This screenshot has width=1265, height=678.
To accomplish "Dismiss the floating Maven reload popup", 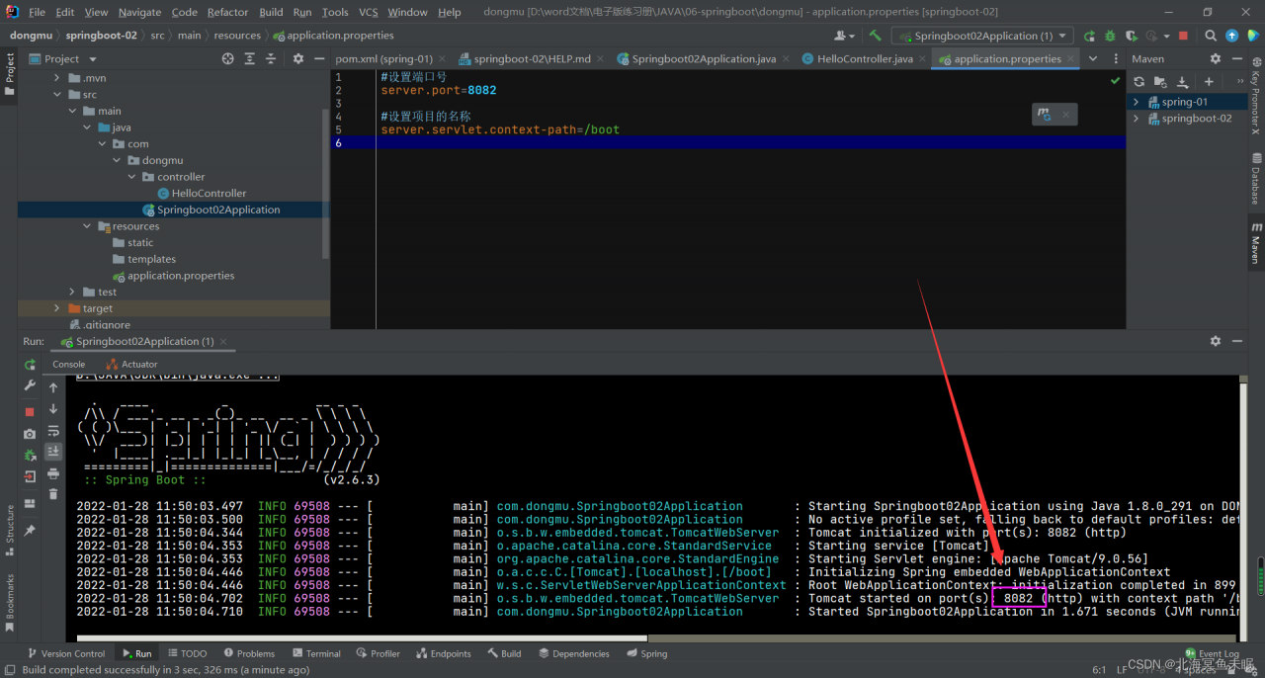I will 1066,115.
